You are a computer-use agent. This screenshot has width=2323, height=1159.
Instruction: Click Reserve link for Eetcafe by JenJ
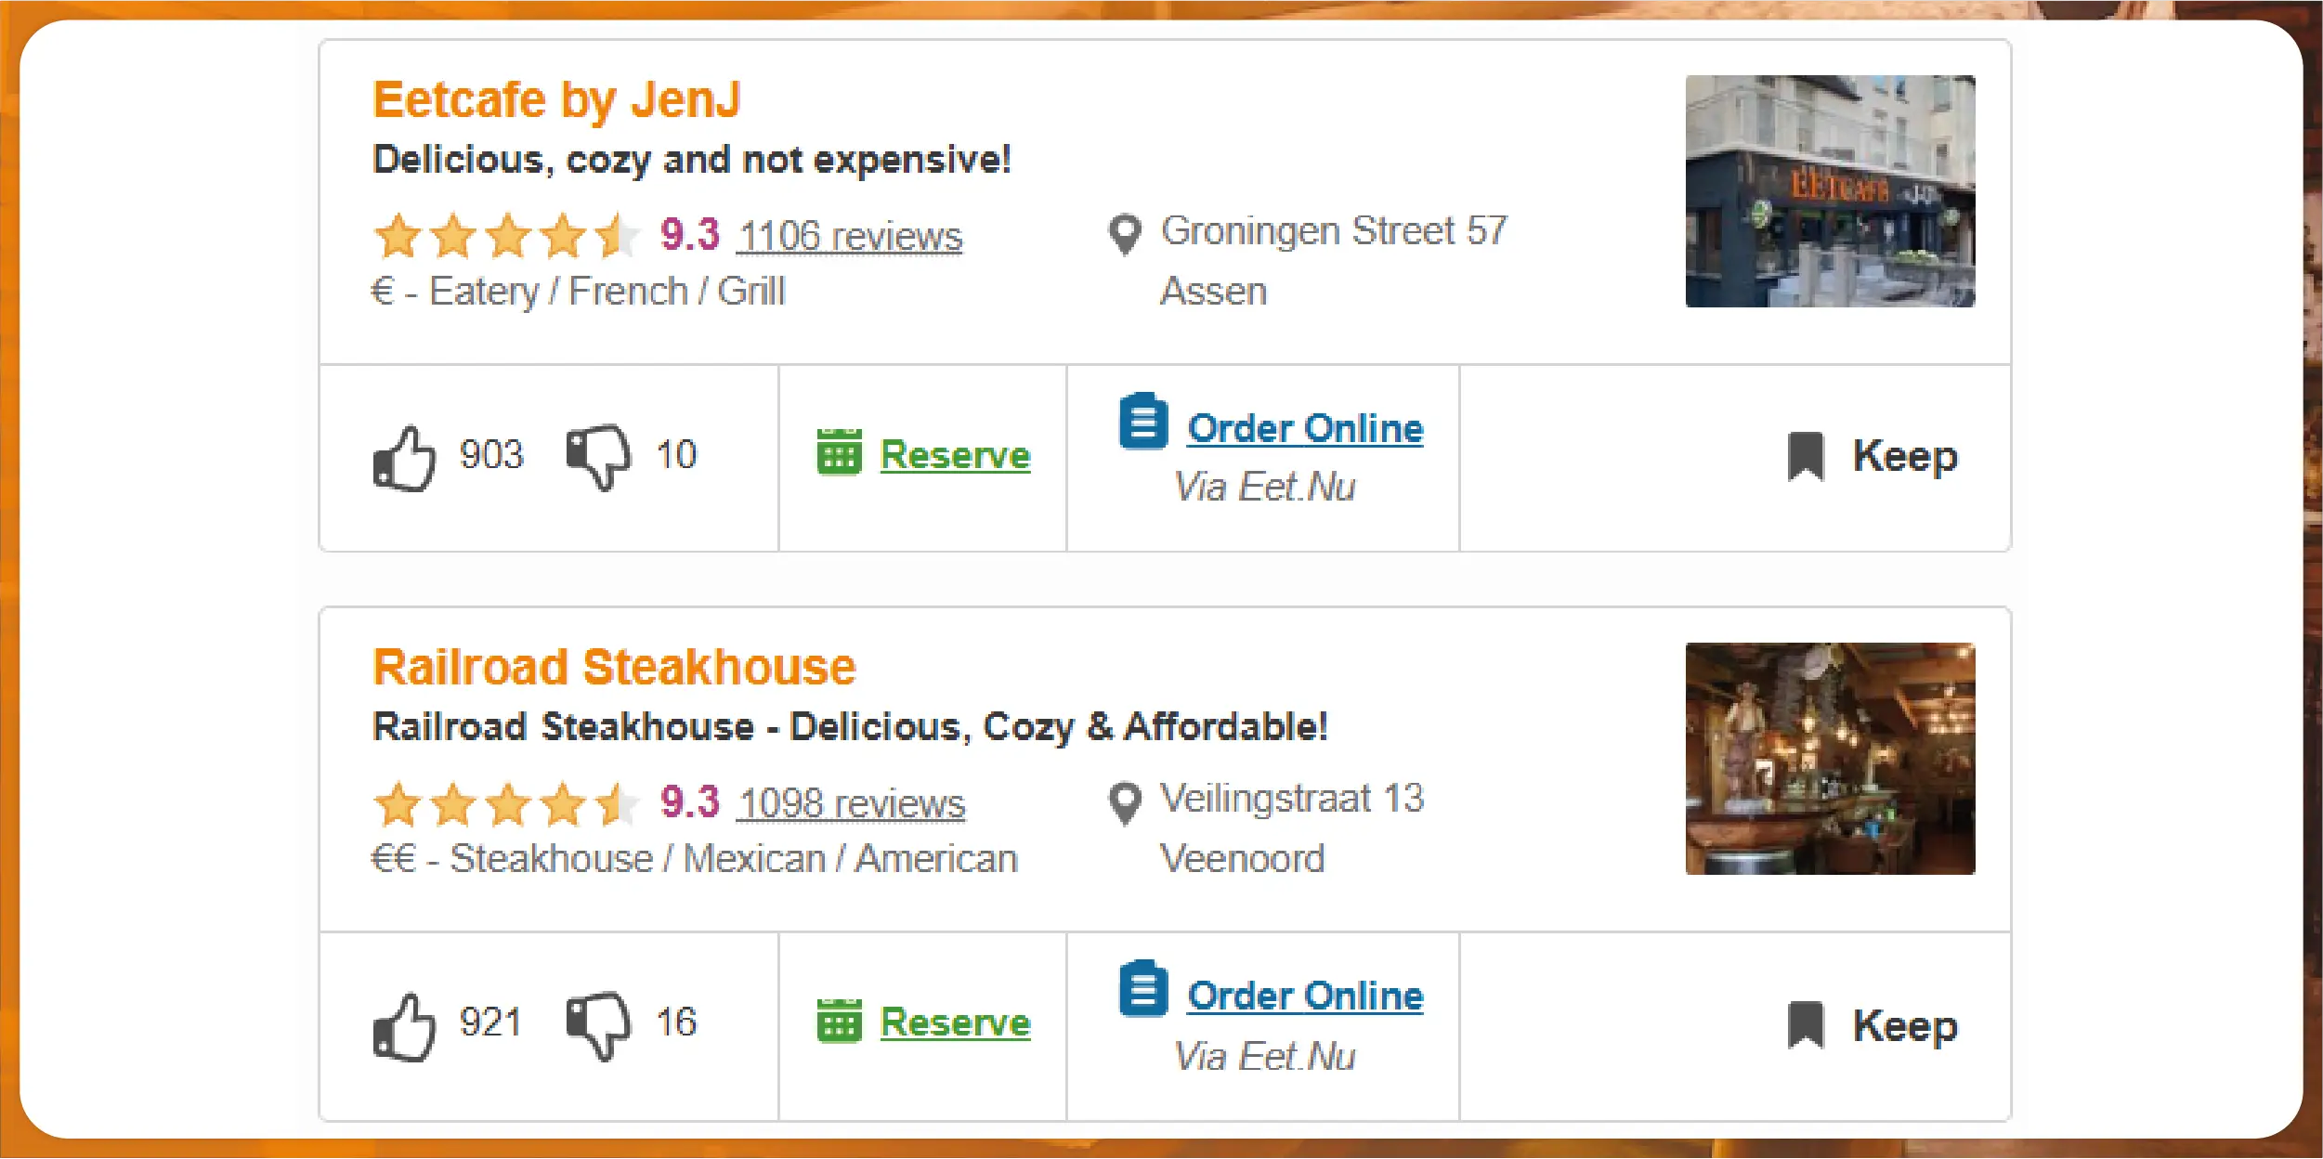click(955, 455)
